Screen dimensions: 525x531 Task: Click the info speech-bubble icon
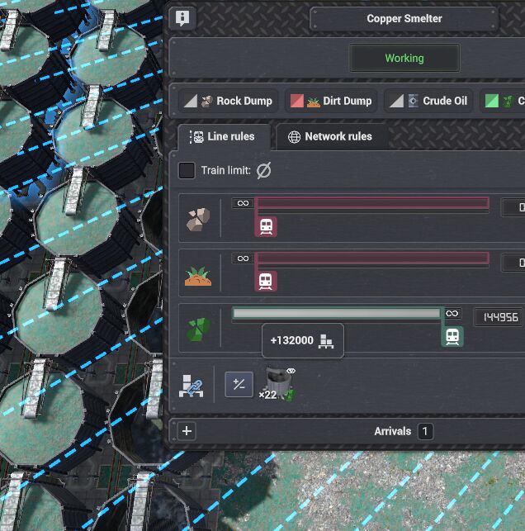pos(182,17)
